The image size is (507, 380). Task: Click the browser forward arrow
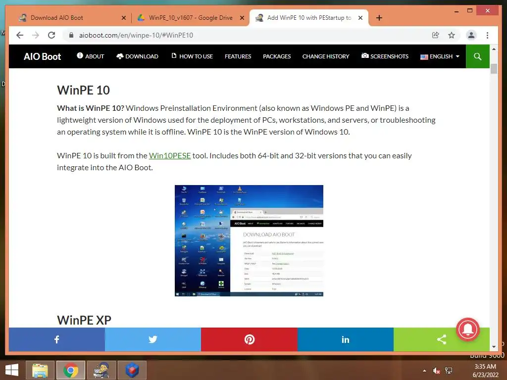point(36,35)
